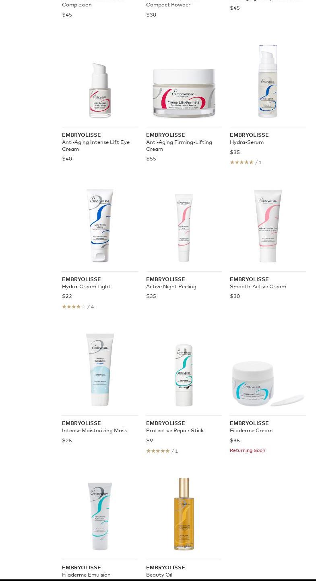Open the Filaderme Cream title link
Viewport: 316px width, 581px height.
(251, 431)
